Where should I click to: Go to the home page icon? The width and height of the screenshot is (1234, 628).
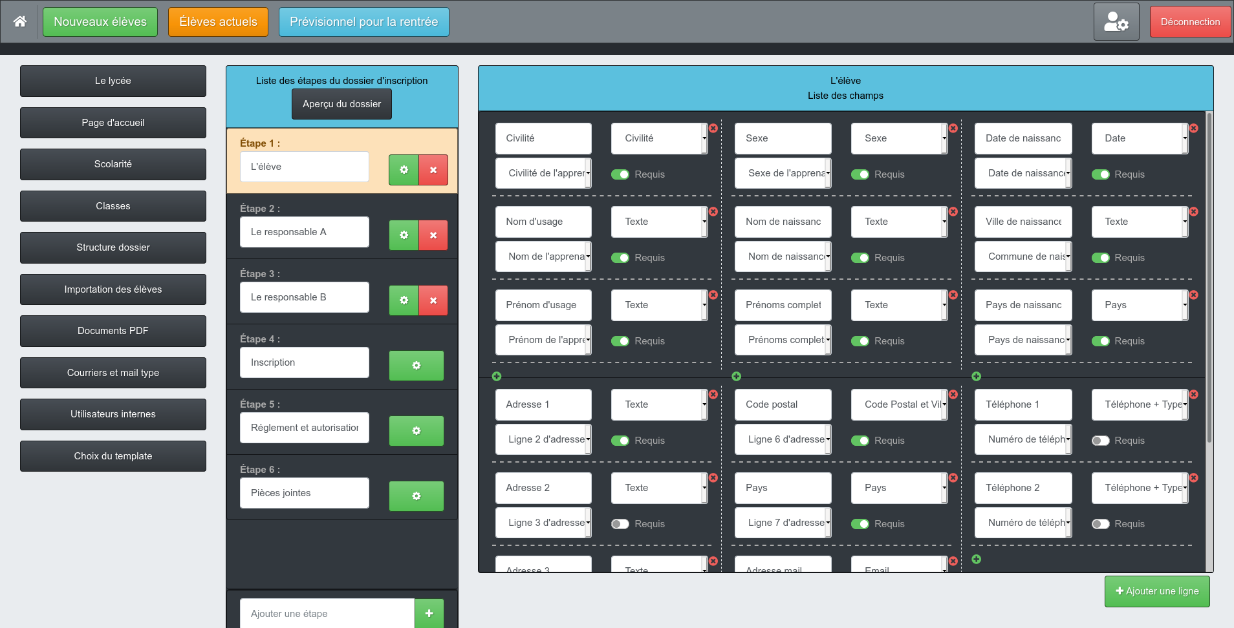[20, 21]
